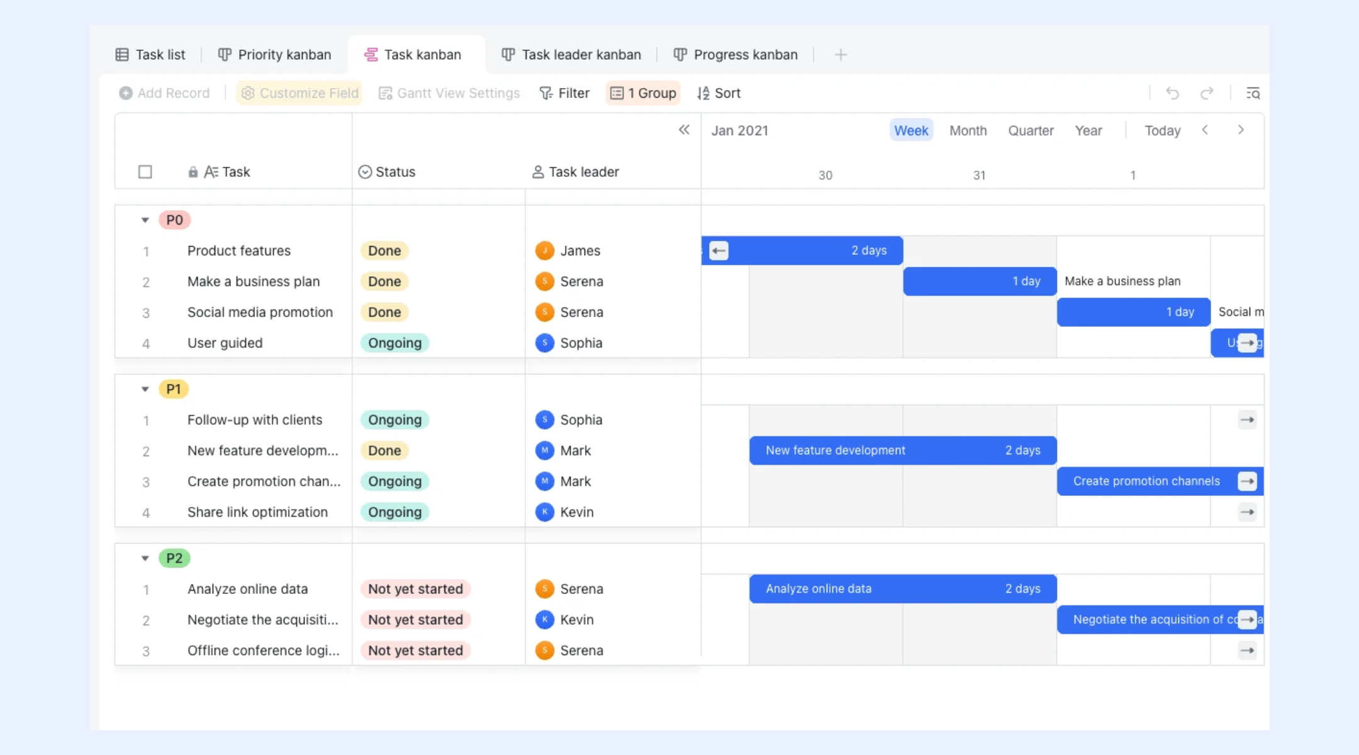
Task: Click Share link optimization task cell
Action: pos(257,512)
